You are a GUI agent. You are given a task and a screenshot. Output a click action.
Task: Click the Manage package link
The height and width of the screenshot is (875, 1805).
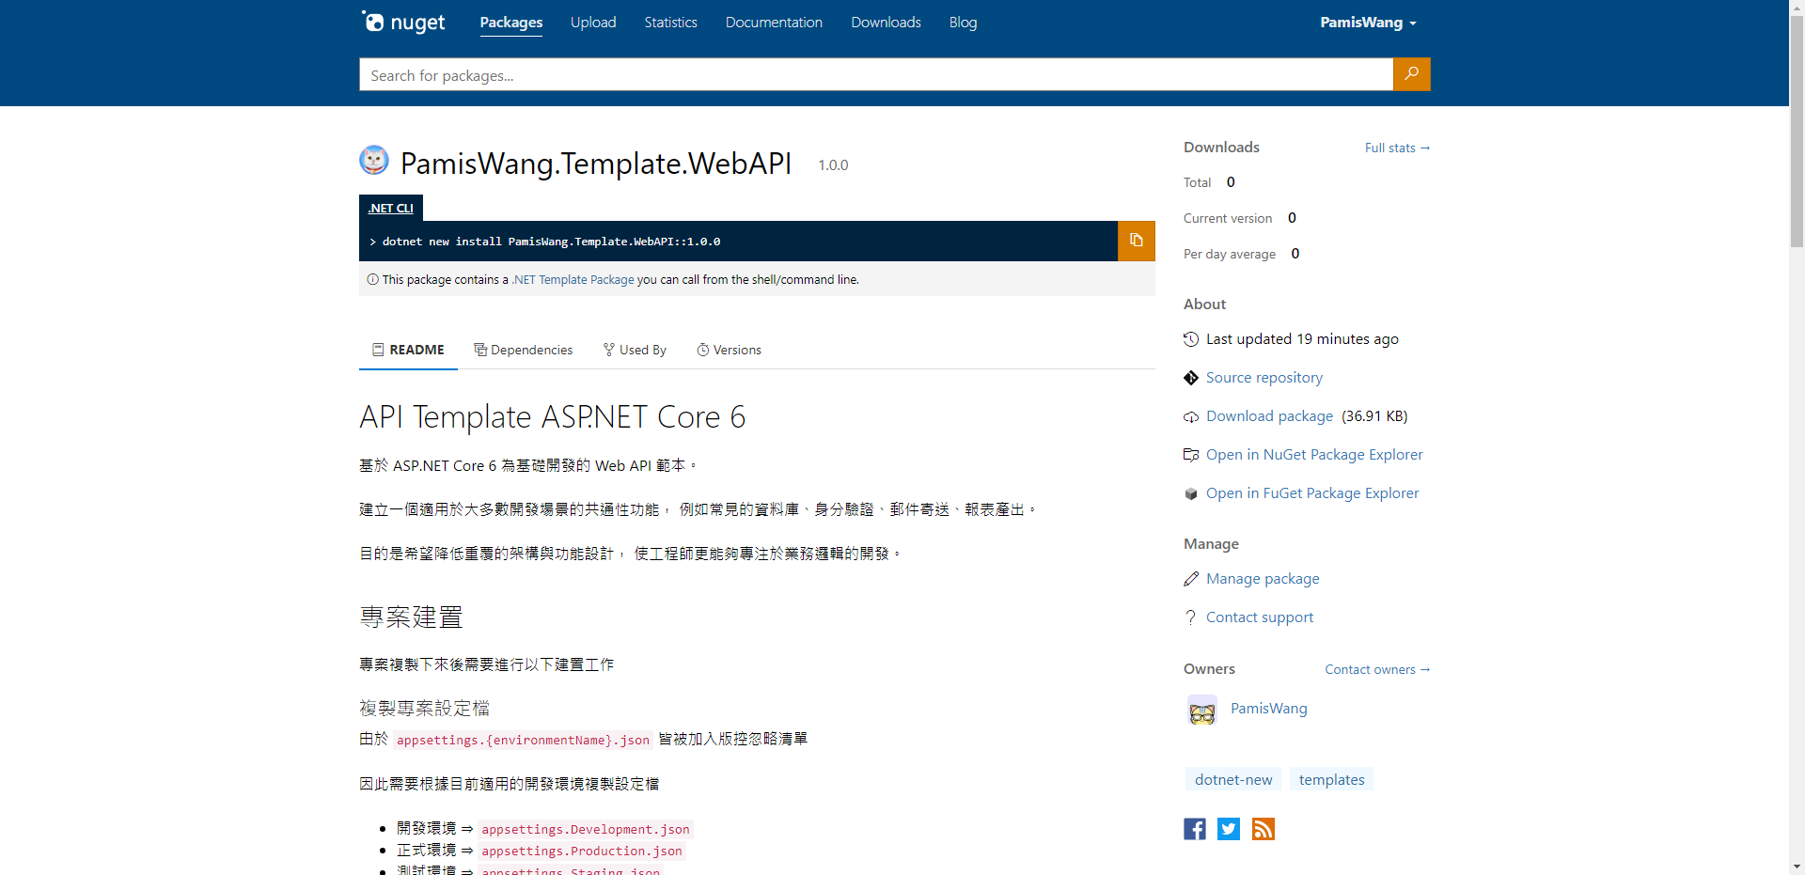(x=1263, y=579)
